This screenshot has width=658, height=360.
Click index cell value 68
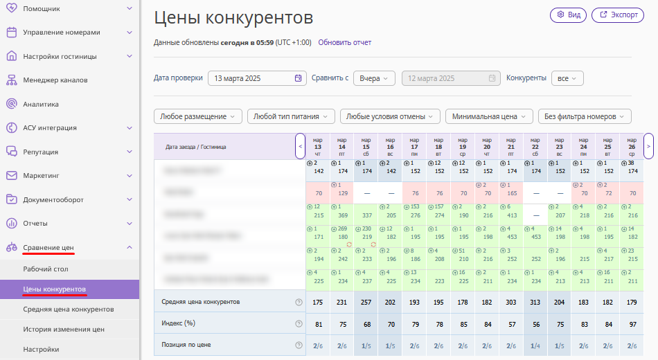click(x=367, y=324)
